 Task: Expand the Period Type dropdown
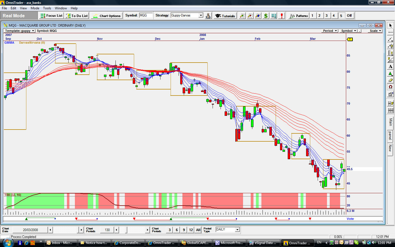pyautogui.click(x=237, y=229)
